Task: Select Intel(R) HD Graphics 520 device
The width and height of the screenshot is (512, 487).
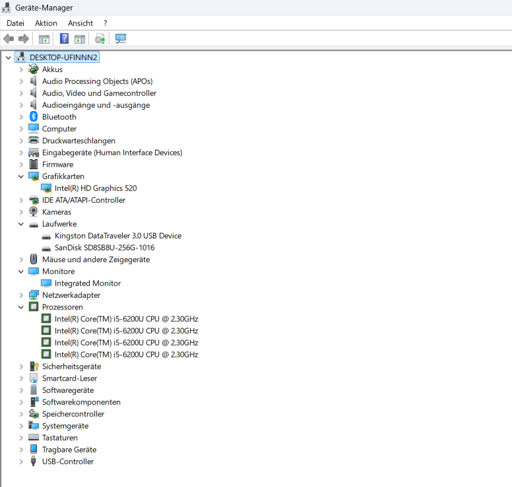Action: click(96, 188)
